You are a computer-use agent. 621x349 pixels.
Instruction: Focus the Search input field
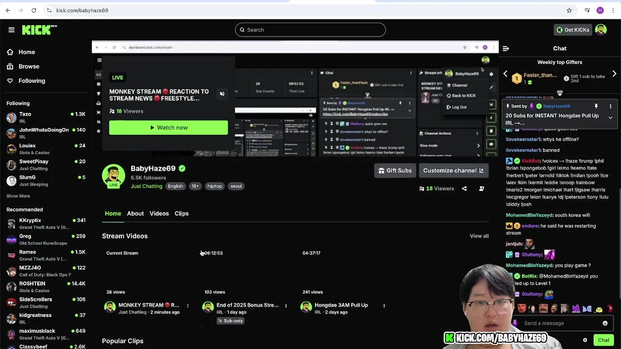[x=310, y=30]
